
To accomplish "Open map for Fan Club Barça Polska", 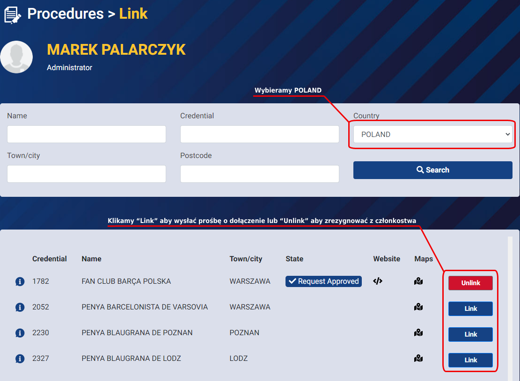I will pyautogui.click(x=418, y=281).
